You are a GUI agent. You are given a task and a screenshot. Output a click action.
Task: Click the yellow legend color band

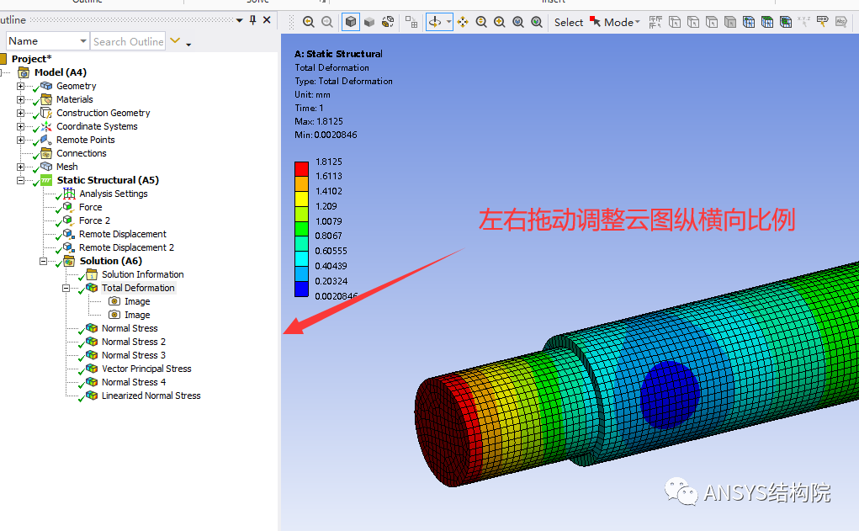point(301,199)
